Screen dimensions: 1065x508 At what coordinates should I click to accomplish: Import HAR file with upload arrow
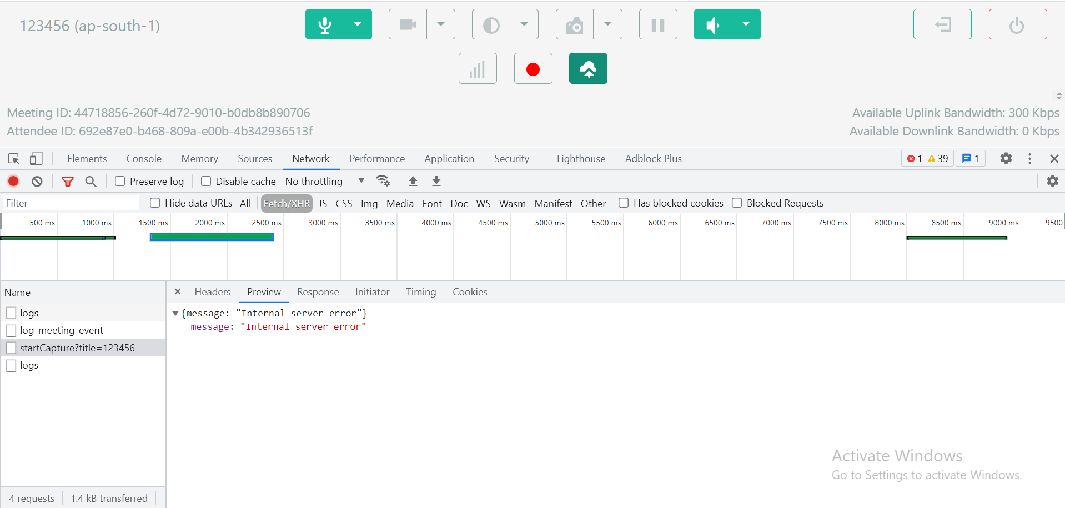point(413,181)
